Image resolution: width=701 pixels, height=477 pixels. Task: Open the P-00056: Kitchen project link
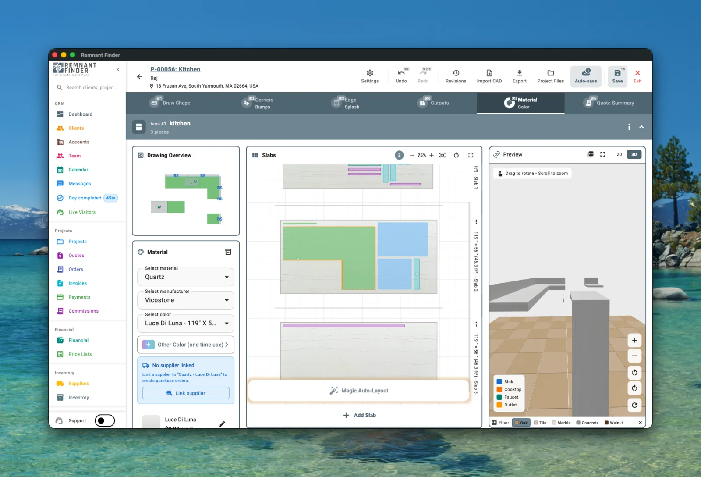tap(175, 69)
